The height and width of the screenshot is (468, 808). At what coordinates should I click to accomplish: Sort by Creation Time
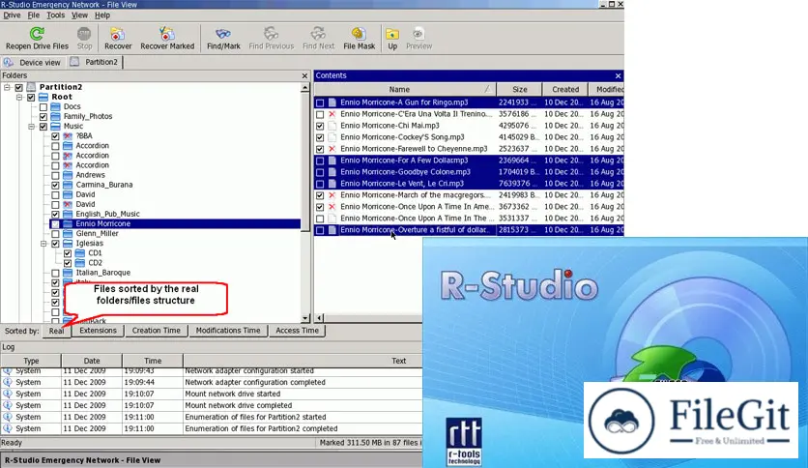[x=157, y=331]
